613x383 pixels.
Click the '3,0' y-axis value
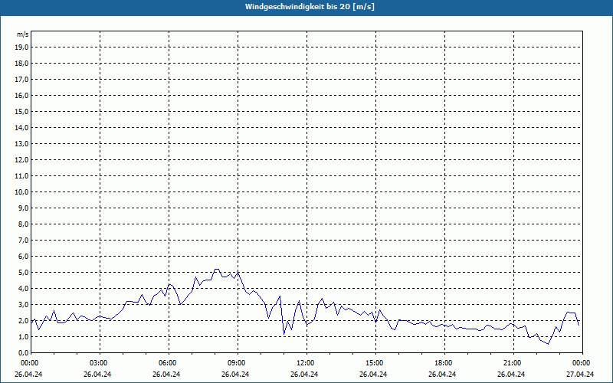click(23, 304)
